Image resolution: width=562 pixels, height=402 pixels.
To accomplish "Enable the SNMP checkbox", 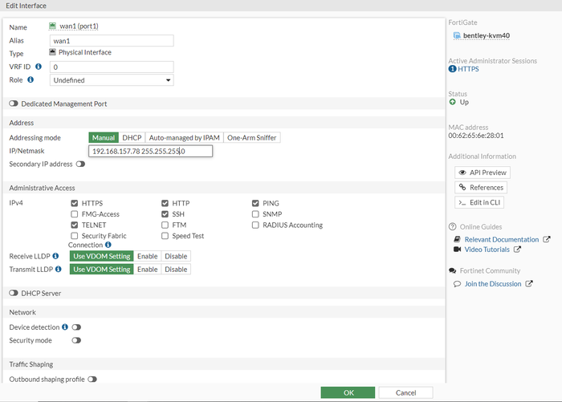I will [x=256, y=214].
